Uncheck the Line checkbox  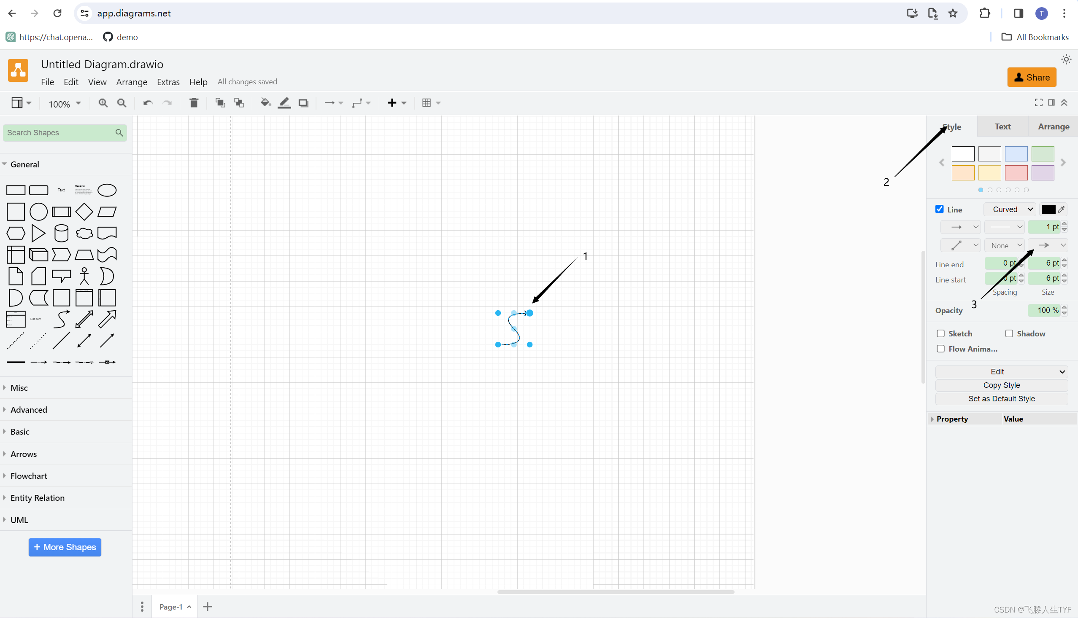point(940,209)
